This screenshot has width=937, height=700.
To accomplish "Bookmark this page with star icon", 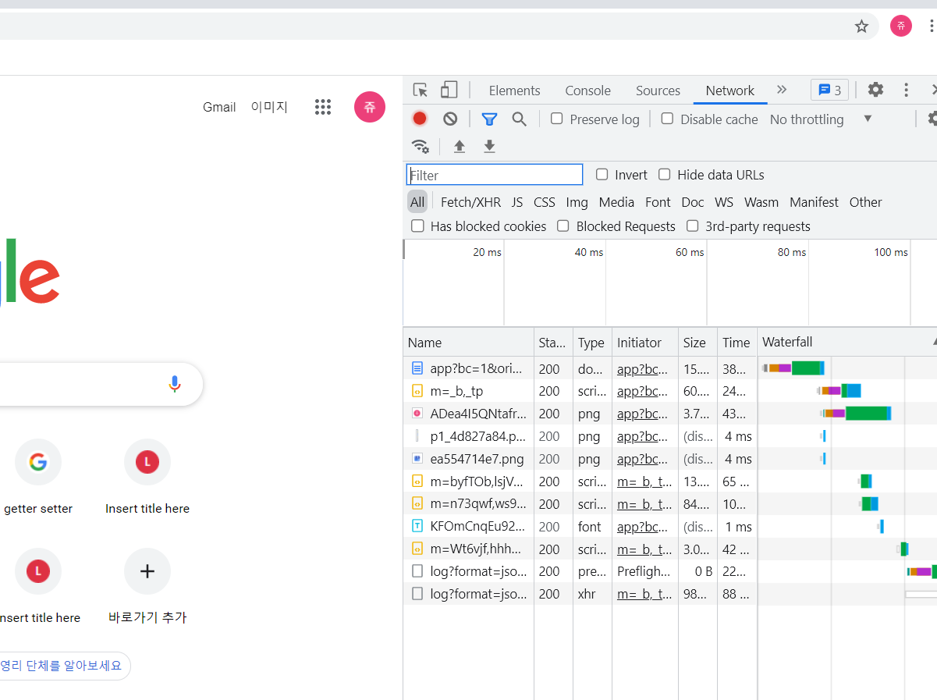I will click(861, 27).
